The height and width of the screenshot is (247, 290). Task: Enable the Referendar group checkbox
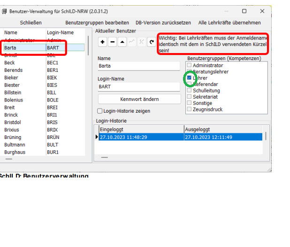click(189, 84)
